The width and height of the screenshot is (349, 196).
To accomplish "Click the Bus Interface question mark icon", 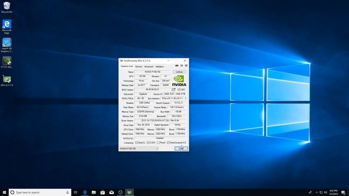I will (185, 98).
